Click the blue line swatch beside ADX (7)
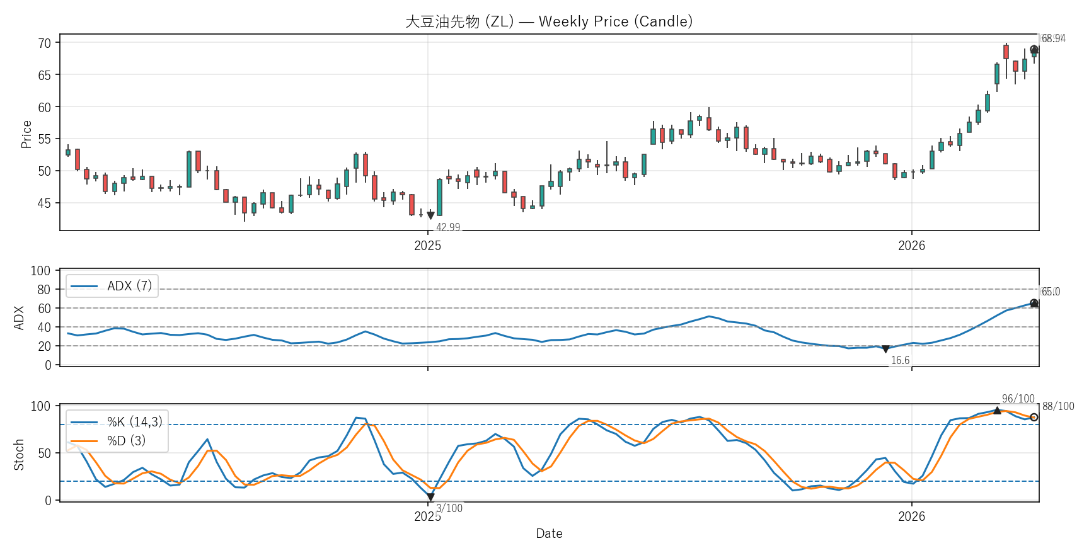 pos(84,287)
